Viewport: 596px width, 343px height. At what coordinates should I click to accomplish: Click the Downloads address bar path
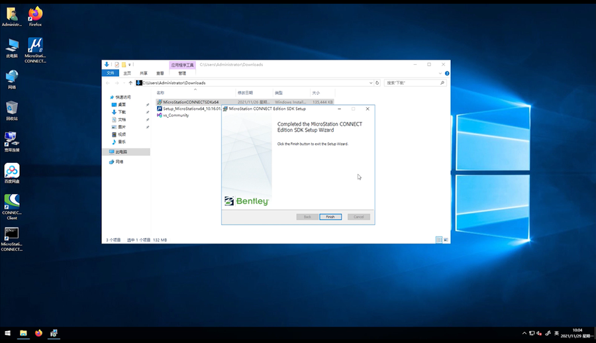[174, 83]
